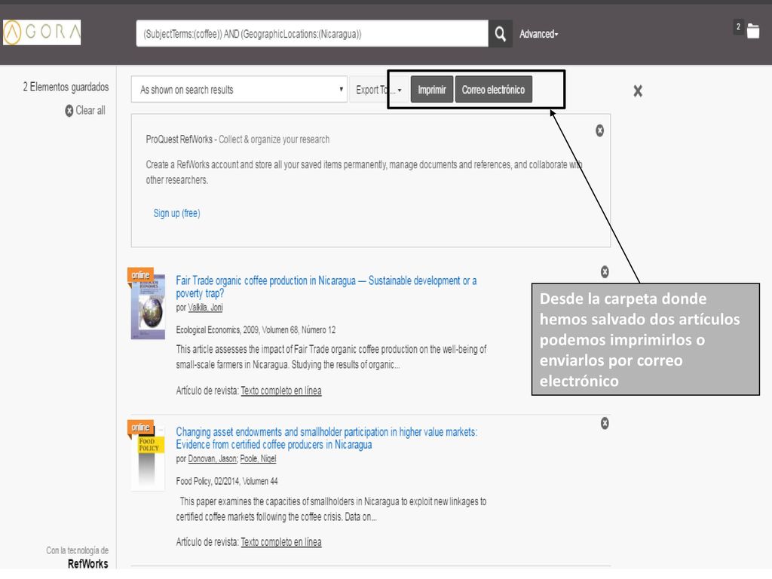
Task: Click Sign up (free) link
Action: tap(176, 213)
